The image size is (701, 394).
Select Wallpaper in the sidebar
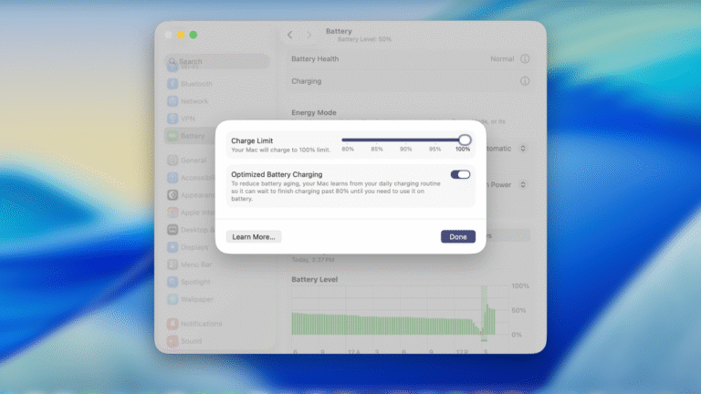click(195, 299)
